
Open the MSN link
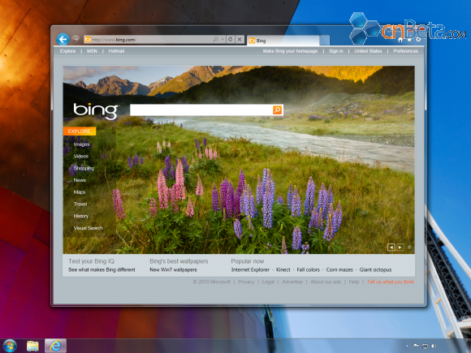click(x=92, y=51)
